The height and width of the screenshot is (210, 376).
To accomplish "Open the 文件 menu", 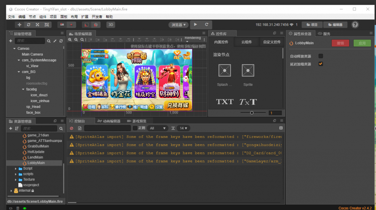I will coord(11,17).
